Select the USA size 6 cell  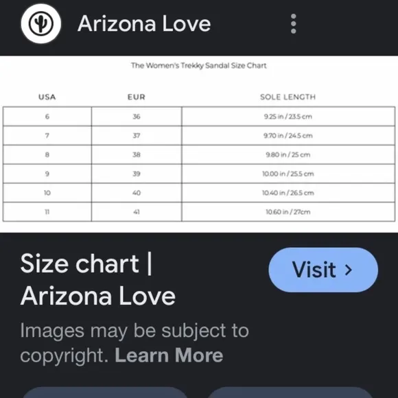tap(47, 117)
